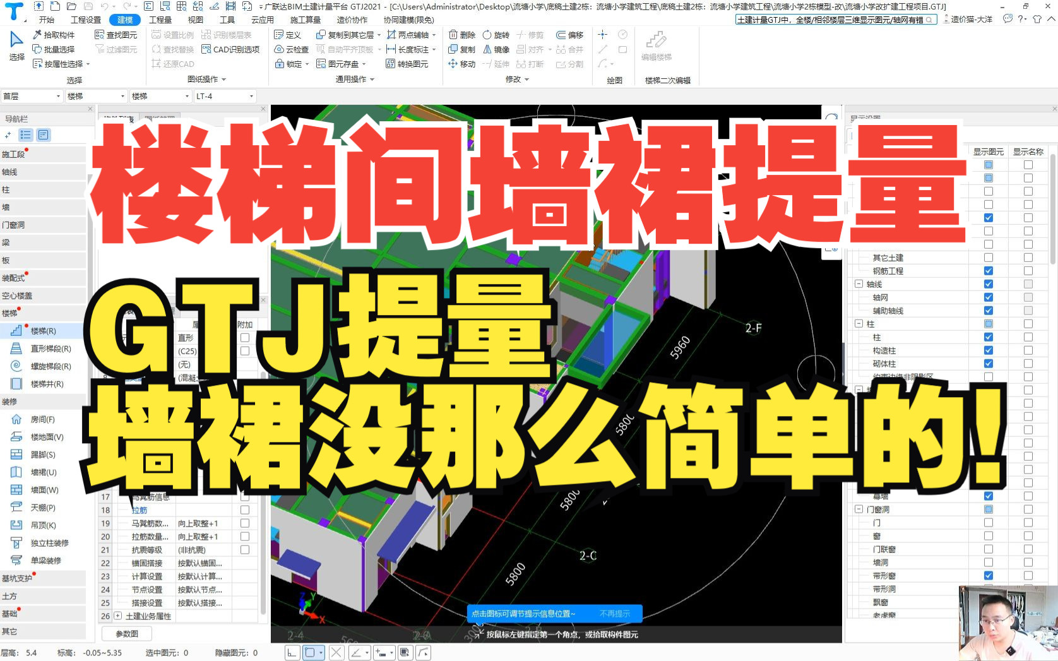Collapse the 门窗洞 tree node
The width and height of the screenshot is (1058, 661).
[x=859, y=509]
